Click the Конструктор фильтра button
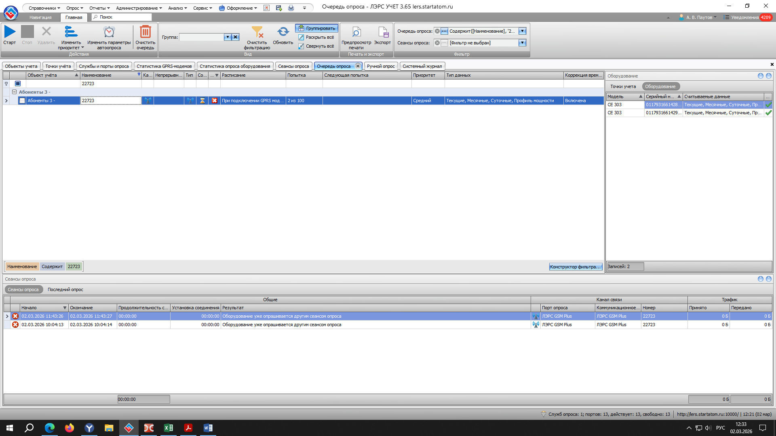This screenshot has width=776, height=436. (575, 267)
